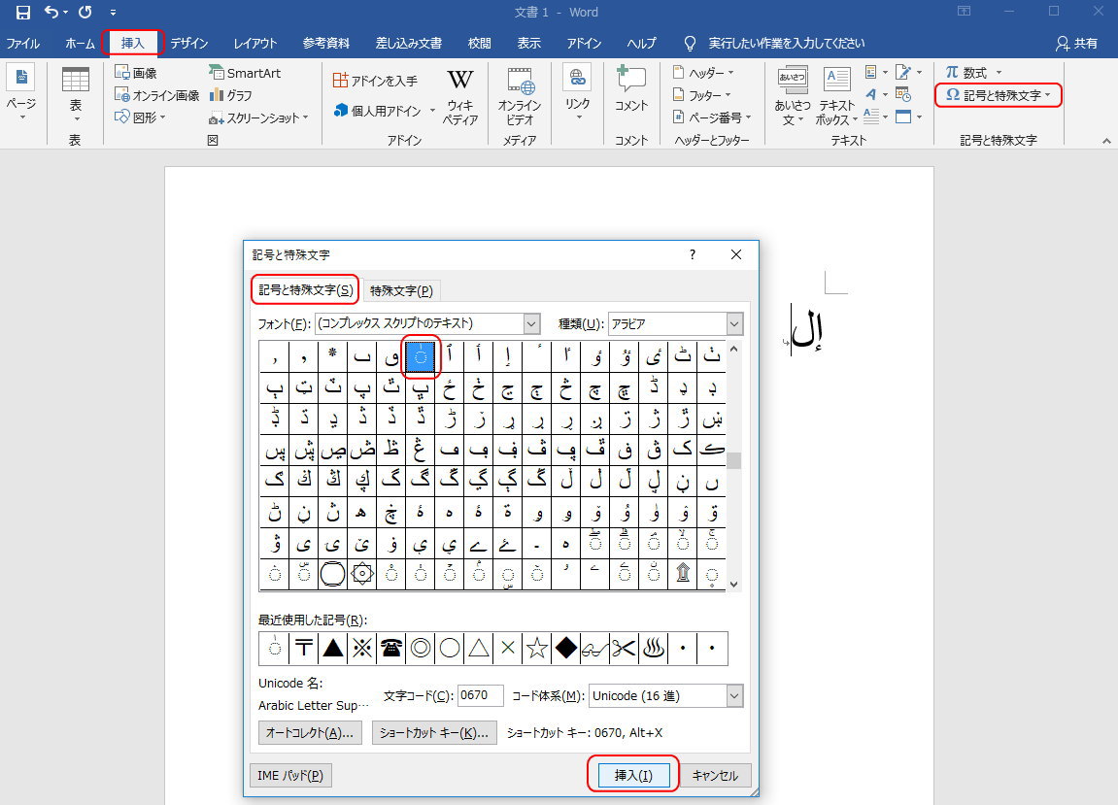Viewport: 1118px width, 805px height.
Task: Open the オートコレクト settings
Action: coord(311,732)
